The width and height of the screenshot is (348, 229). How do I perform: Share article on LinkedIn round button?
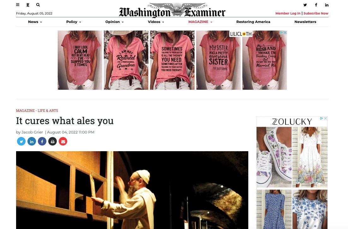click(32, 141)
